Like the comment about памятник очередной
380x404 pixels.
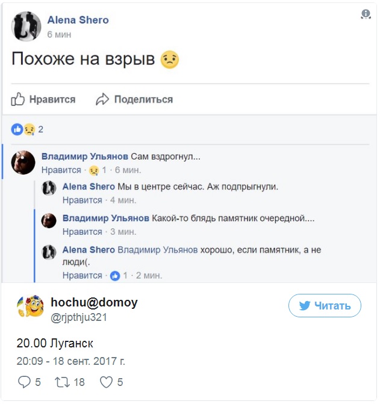tap(83, 231)
